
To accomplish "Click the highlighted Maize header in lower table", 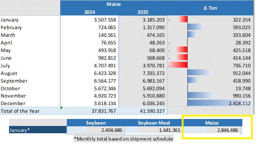I will coord(212,122).
